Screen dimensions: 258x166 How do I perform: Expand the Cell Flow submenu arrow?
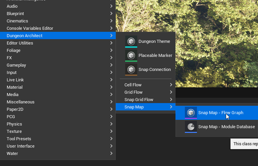[171, 85]
